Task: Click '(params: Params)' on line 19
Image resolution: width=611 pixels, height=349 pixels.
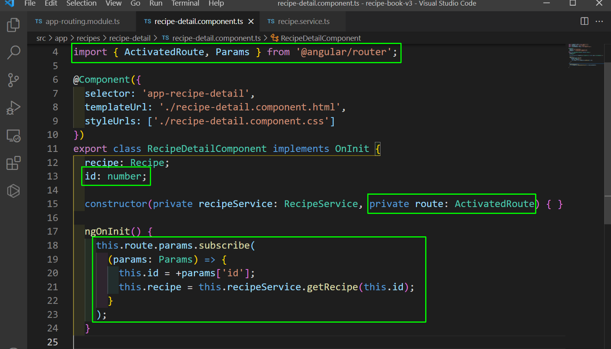Action: pyautogui.click(x=153, y=259)
